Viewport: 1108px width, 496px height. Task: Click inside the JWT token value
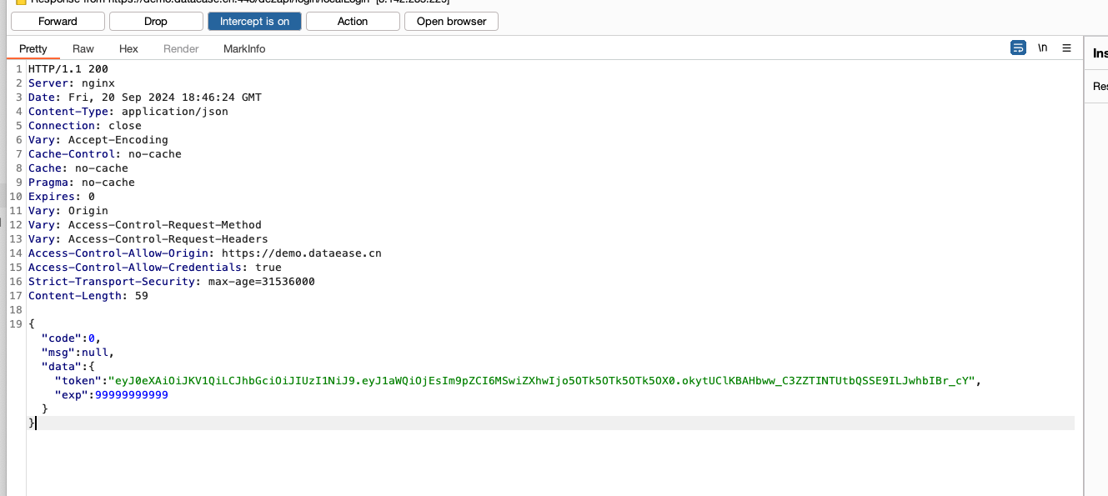[x=542, y=381]
